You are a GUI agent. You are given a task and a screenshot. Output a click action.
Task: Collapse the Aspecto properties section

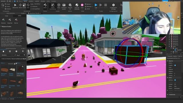pos(168,61)
